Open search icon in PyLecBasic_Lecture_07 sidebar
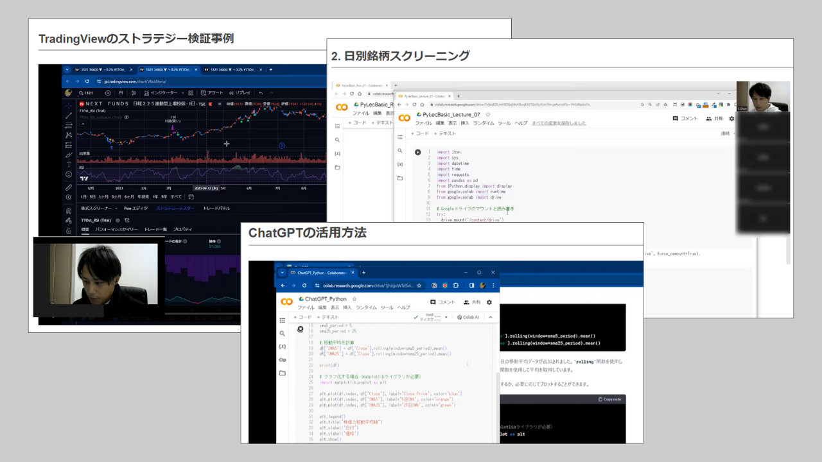 click(400, 151)
